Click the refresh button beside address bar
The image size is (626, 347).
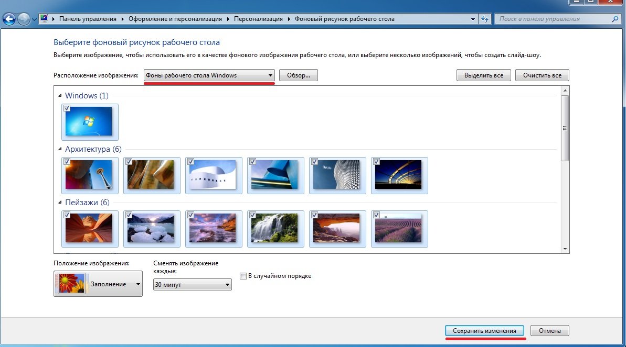coord(485,19)
